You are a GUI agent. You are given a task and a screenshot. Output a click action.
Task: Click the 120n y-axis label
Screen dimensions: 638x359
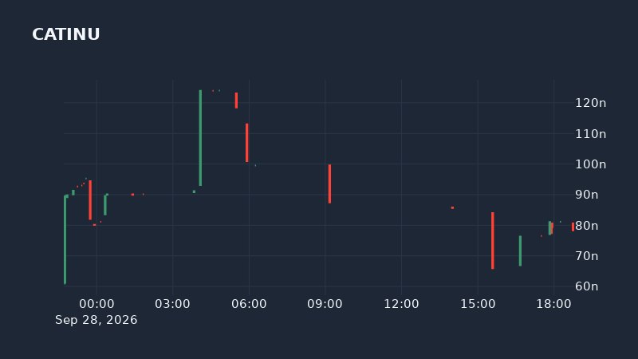590,103
